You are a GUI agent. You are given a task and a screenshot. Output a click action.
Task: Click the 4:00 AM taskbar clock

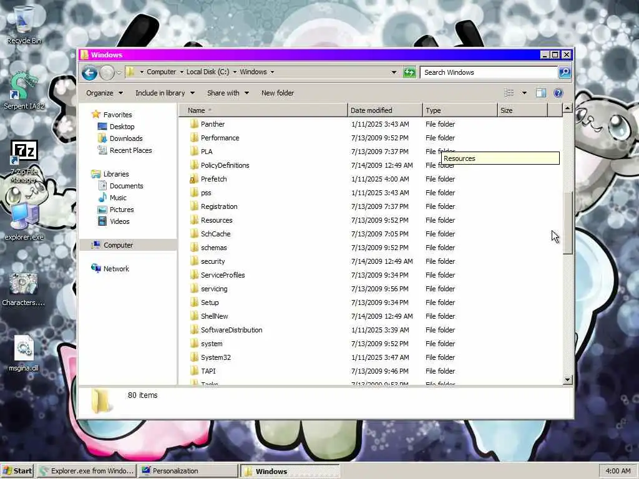[618, 471]
